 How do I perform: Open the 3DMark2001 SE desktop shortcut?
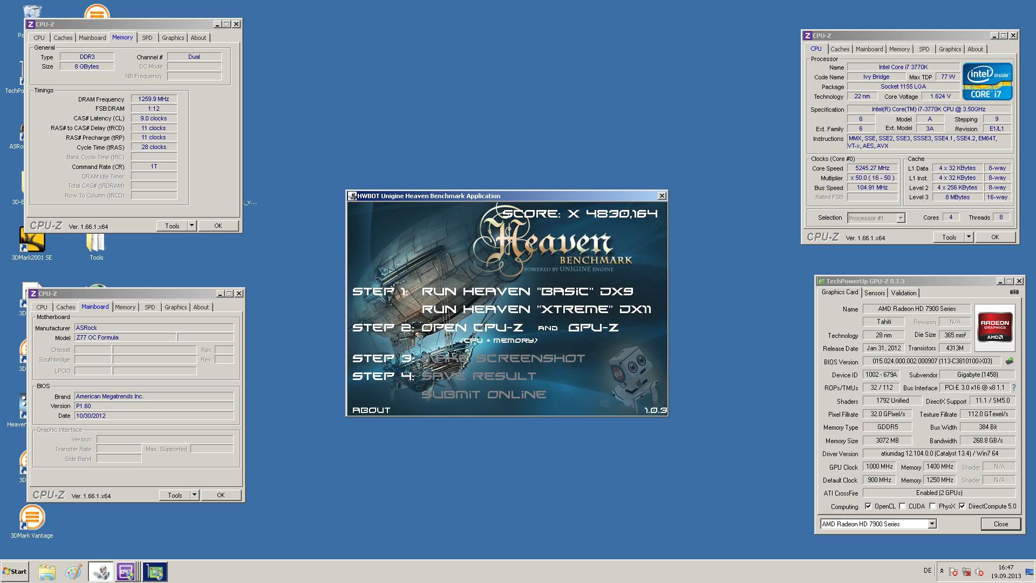[x=32, y=245]
